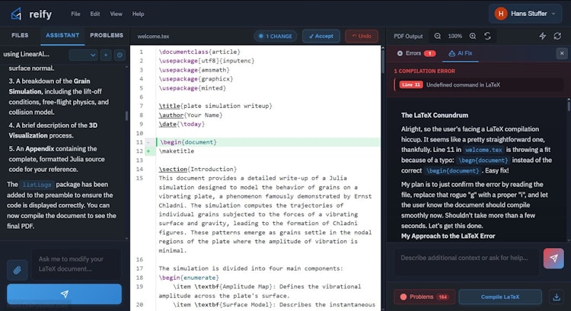
Task: Switch to the AI Fix tab
Action: [x=461, y=53]
